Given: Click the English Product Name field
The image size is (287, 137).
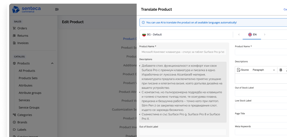Looking at the screenshot, I should click(x=261, y=52).
